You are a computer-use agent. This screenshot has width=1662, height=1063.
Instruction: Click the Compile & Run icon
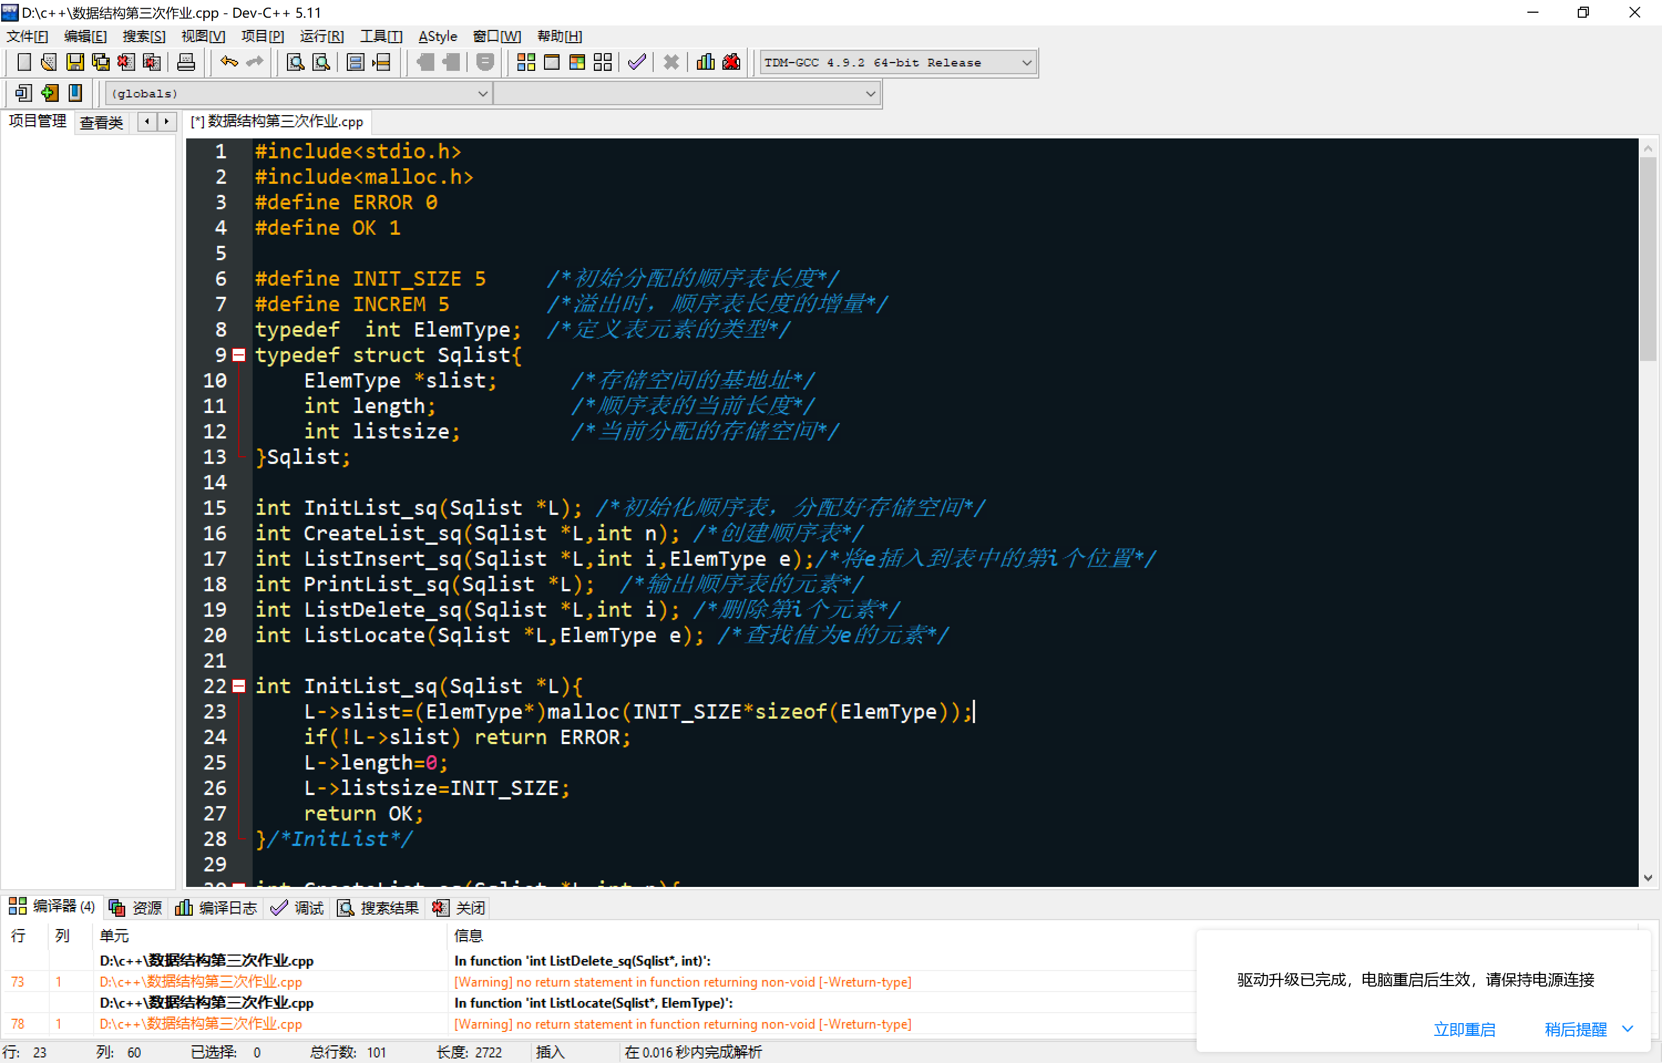[x=577, y=63]
